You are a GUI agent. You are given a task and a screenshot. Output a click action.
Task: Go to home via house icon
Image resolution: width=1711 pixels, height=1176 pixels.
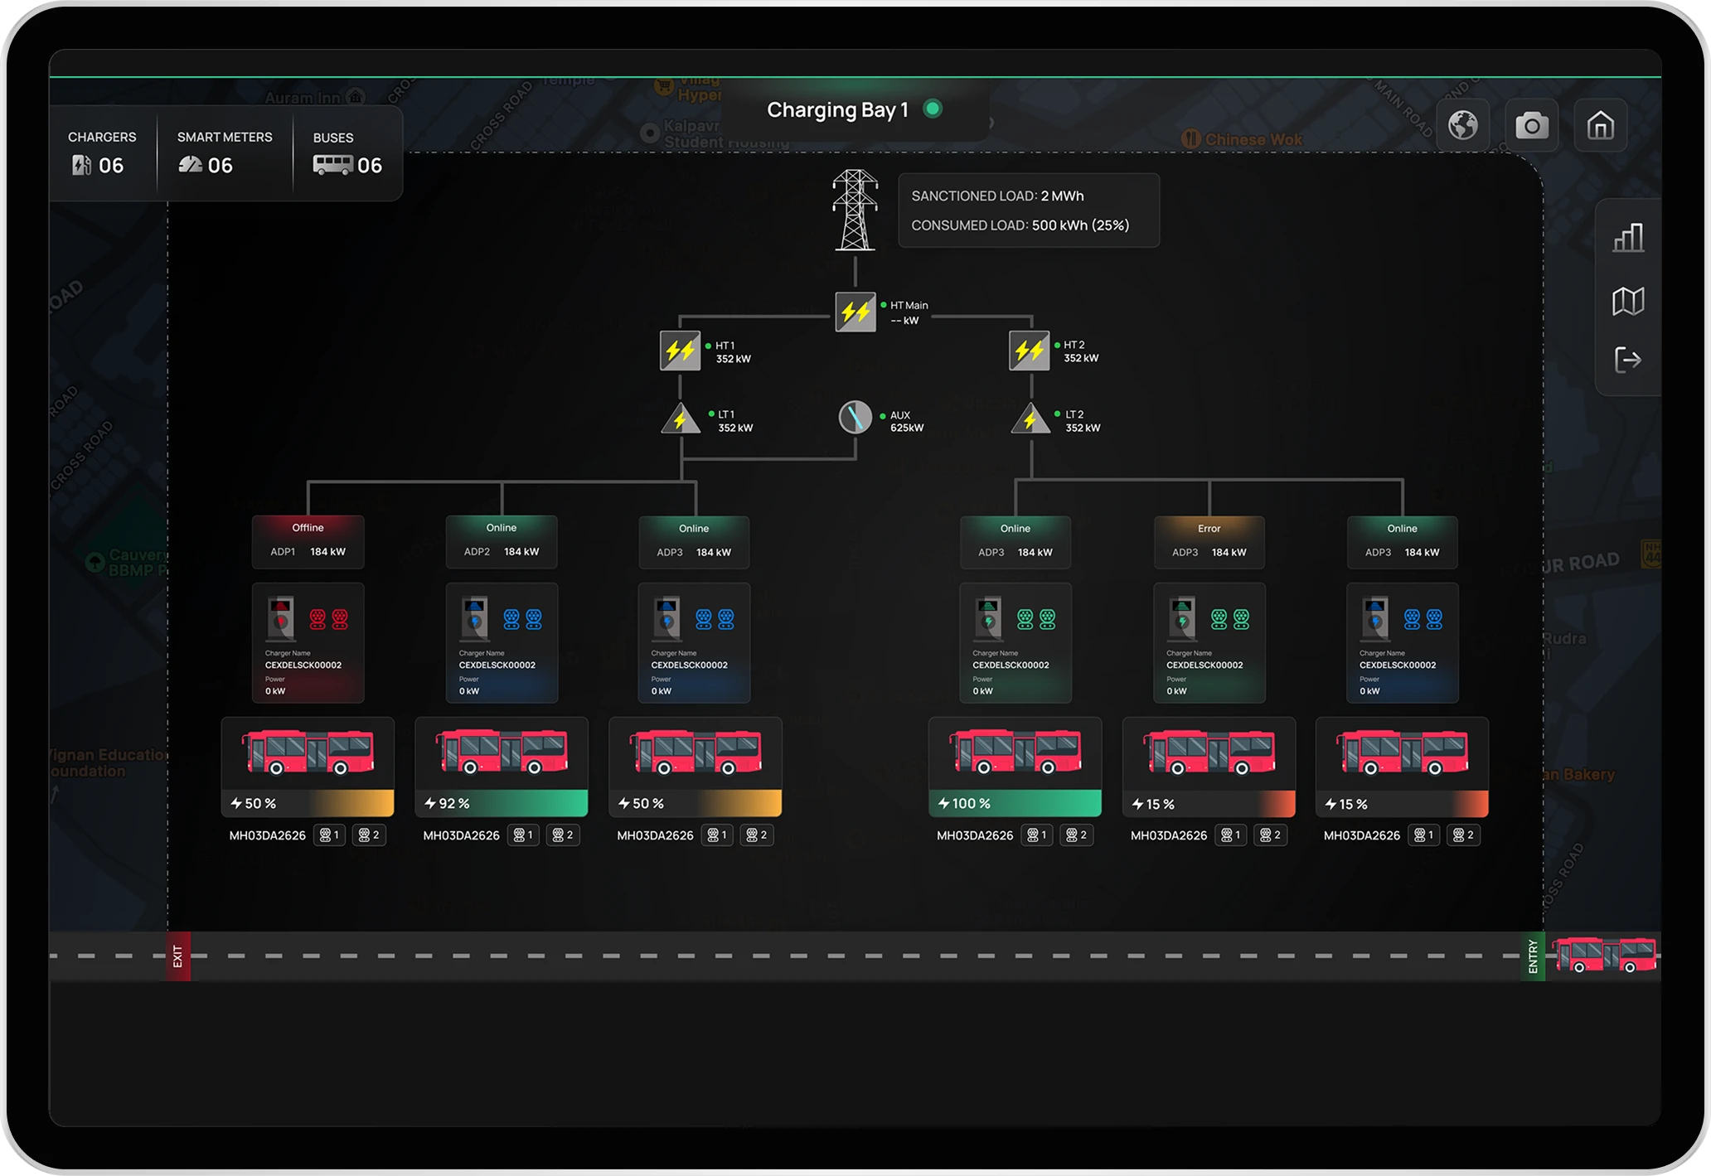coord(1600,126)
